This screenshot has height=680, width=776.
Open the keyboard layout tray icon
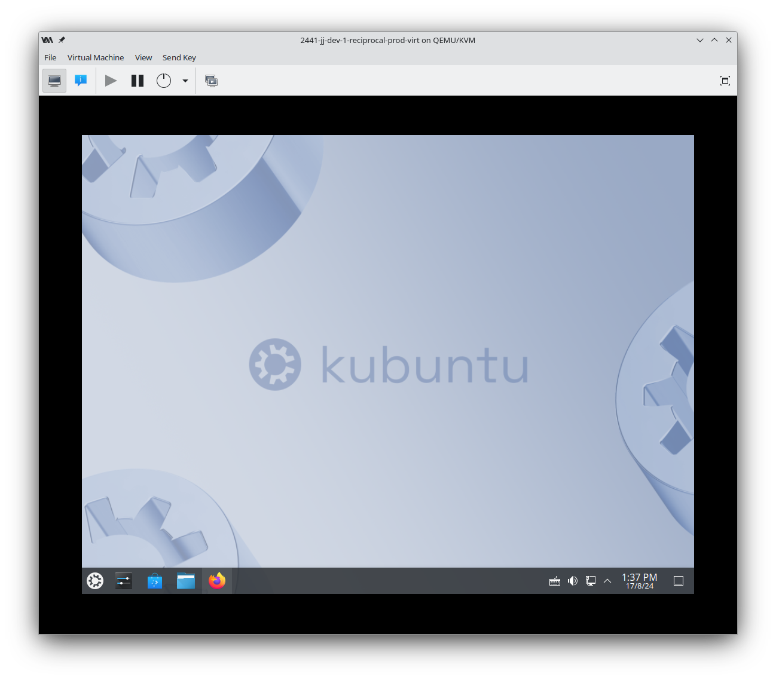555,581
